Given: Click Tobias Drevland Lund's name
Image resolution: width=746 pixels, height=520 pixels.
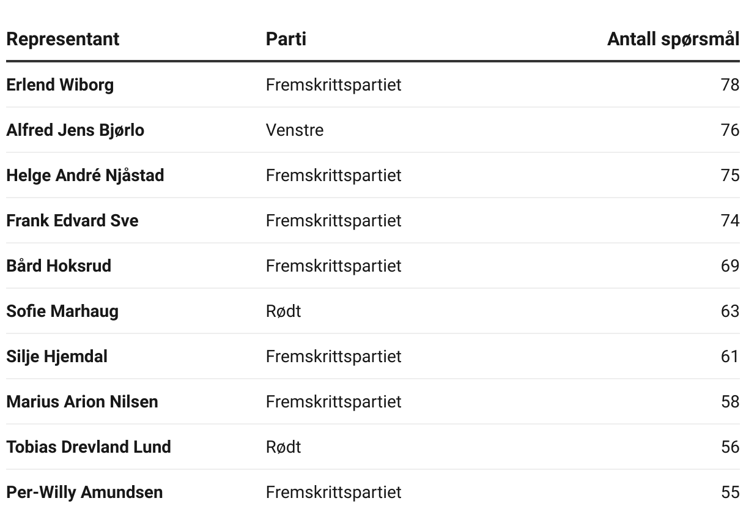Looking at the screenshot, I should pos(89,447).
